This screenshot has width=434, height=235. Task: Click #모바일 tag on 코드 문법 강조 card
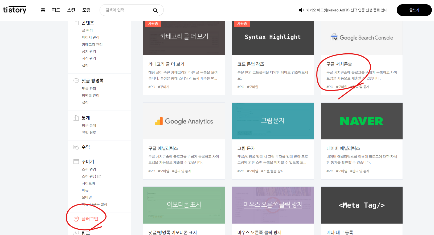[x=253, y=87]
